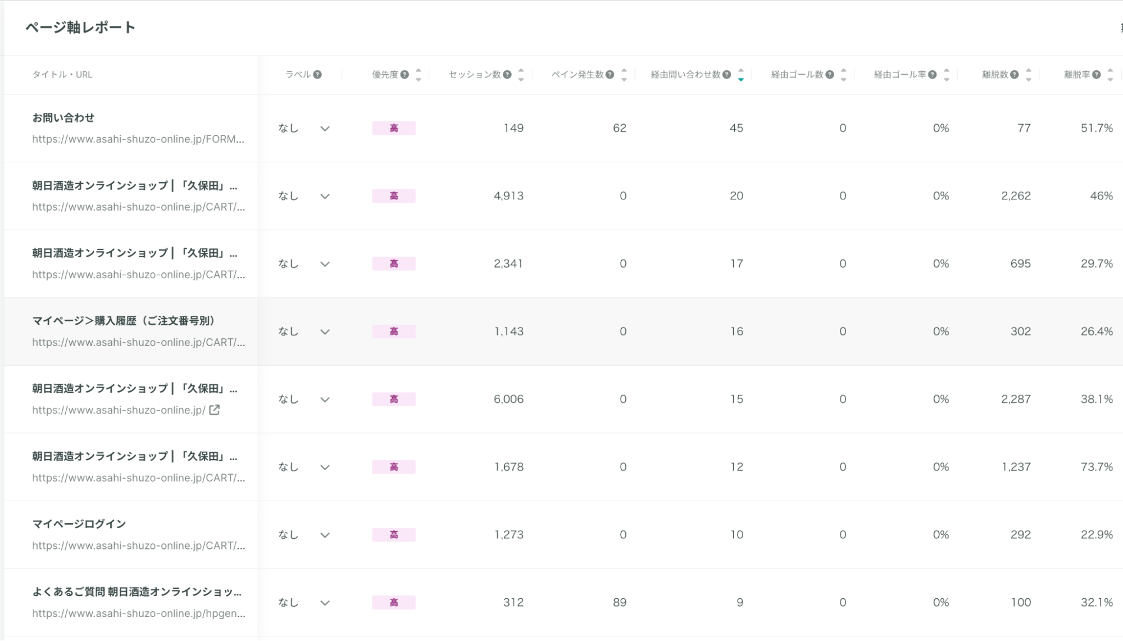This screenshot has height=641, width=1123.
Task: Click the help icon beside 優先度 header
Action: 404,75
